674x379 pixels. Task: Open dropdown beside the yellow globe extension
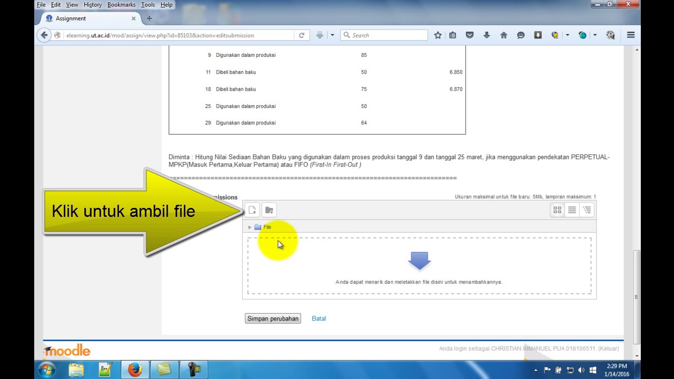coord(567,35)
